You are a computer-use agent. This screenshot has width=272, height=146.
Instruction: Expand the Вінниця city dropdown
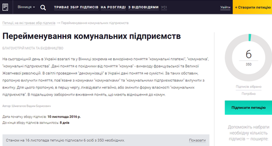[26, 7]
